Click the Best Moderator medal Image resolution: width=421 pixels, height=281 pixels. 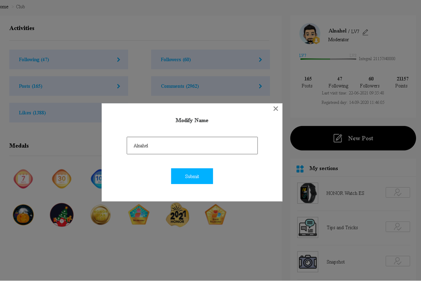[215, 215]
